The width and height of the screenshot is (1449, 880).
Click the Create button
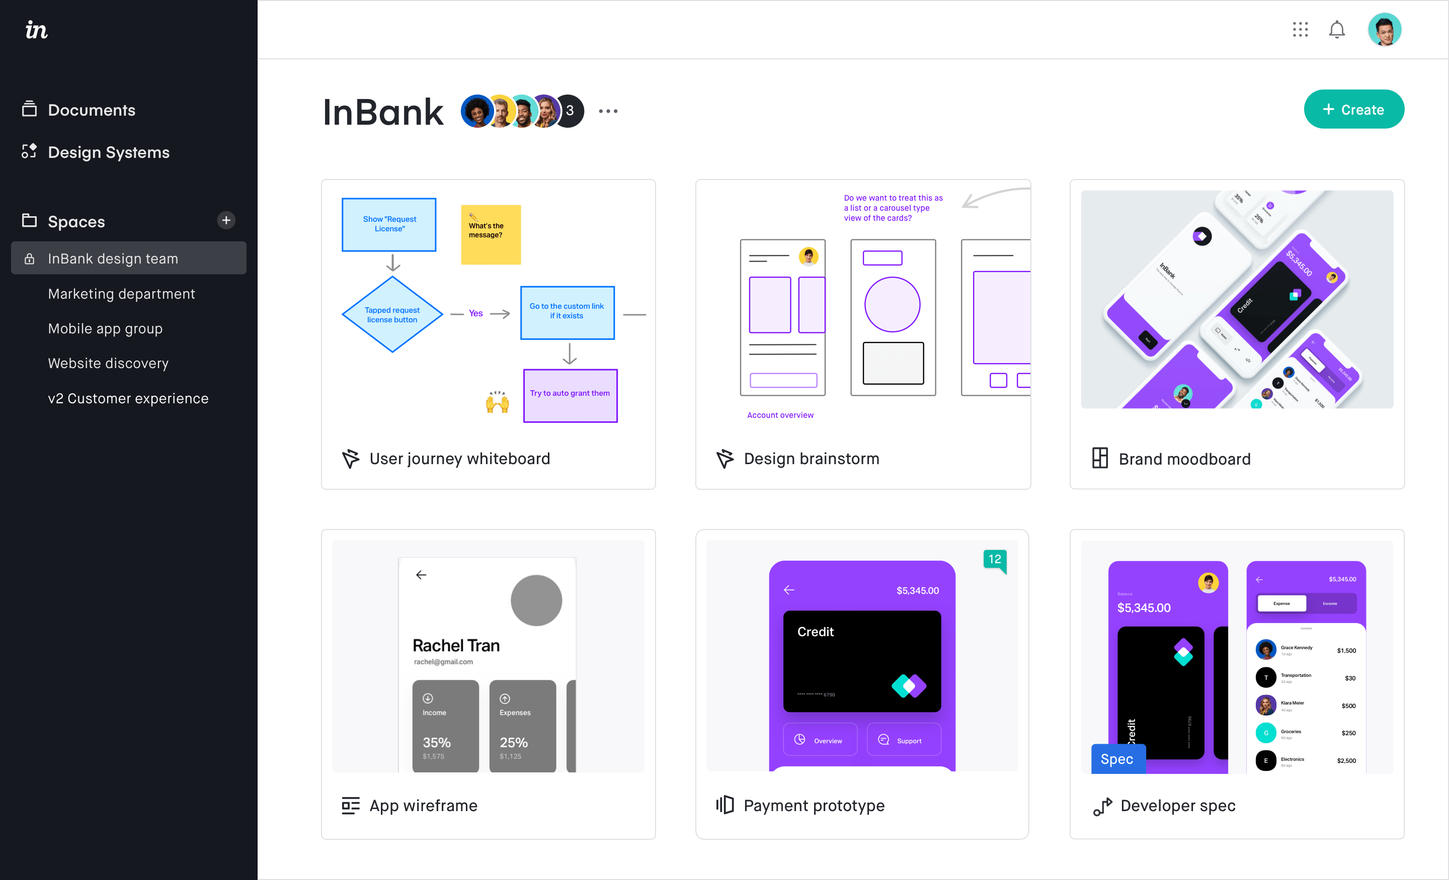tap(1354, 110)
